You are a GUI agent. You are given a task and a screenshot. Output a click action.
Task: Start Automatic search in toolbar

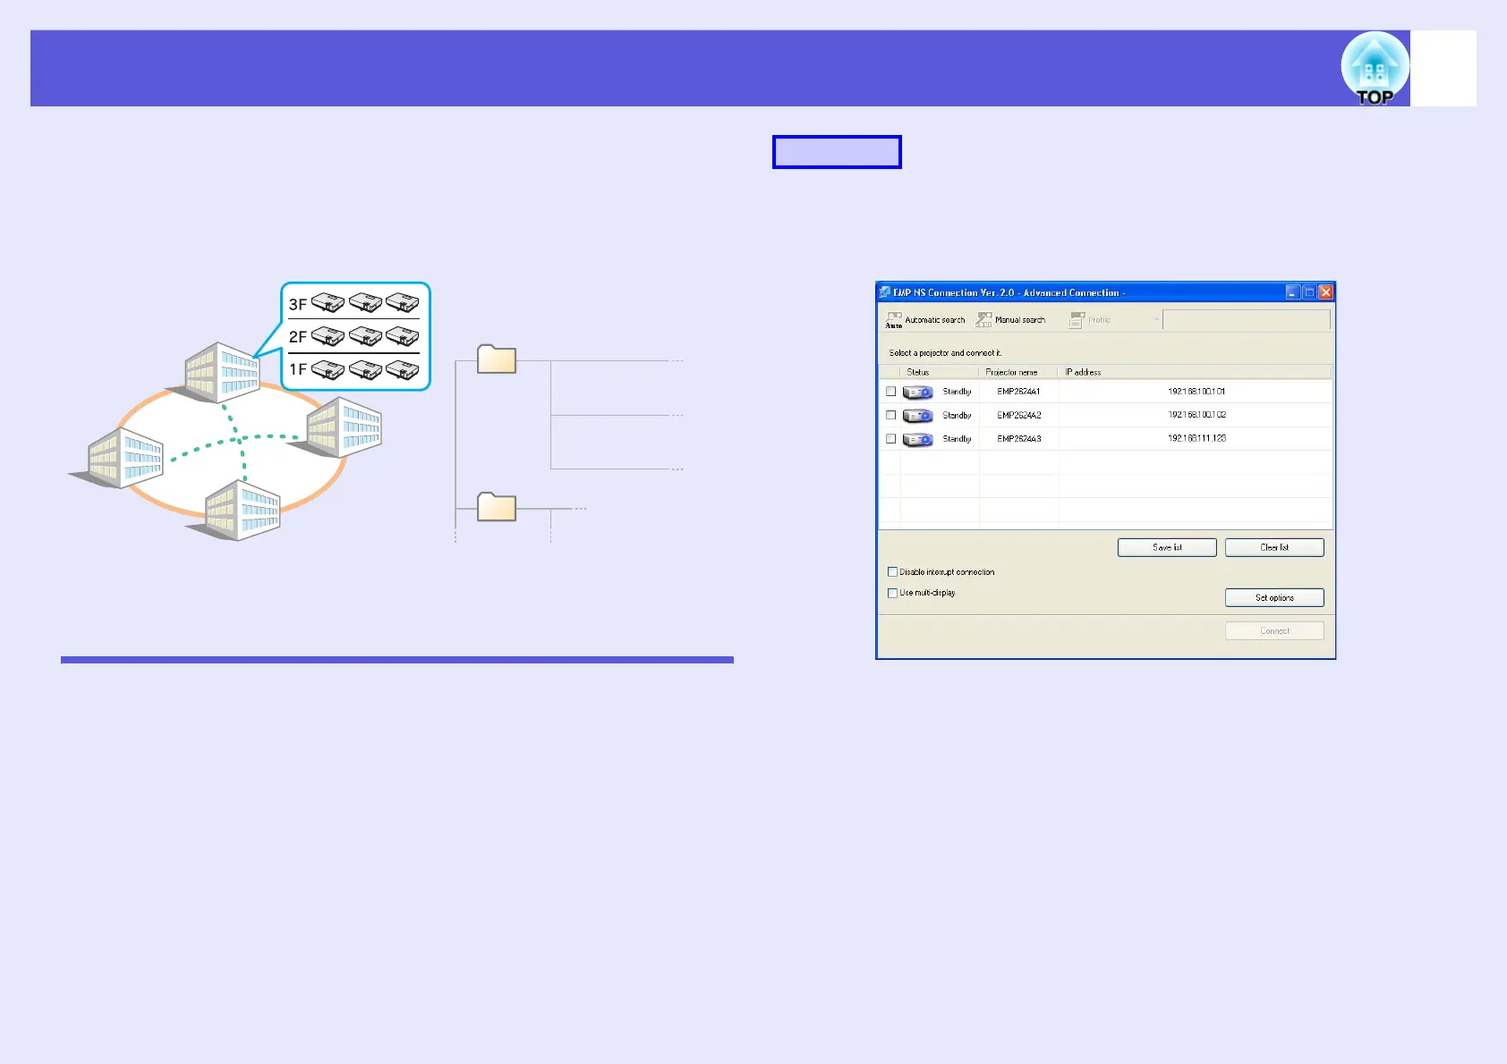[x=925, y=320]
